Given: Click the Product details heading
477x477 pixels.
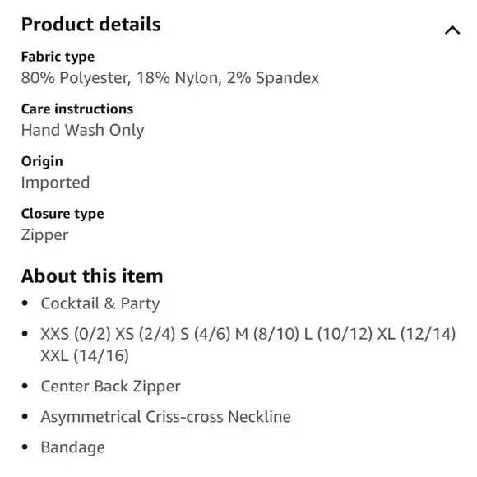Looking at the screenshot, I should pyautogui.click(x=91, y=25).
